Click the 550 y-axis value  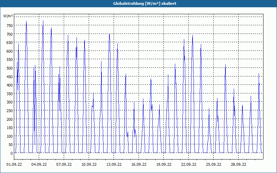[x=10, y=60]
